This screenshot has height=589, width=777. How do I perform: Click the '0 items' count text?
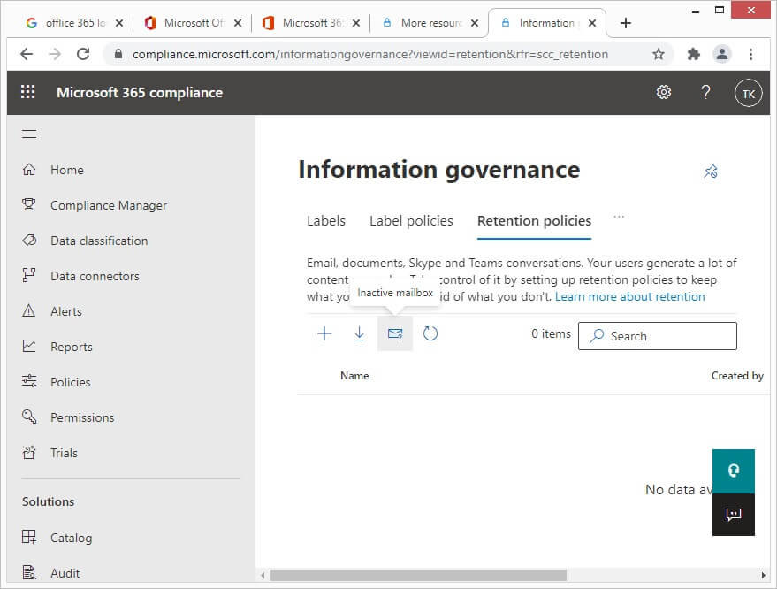tap(551, 333)
